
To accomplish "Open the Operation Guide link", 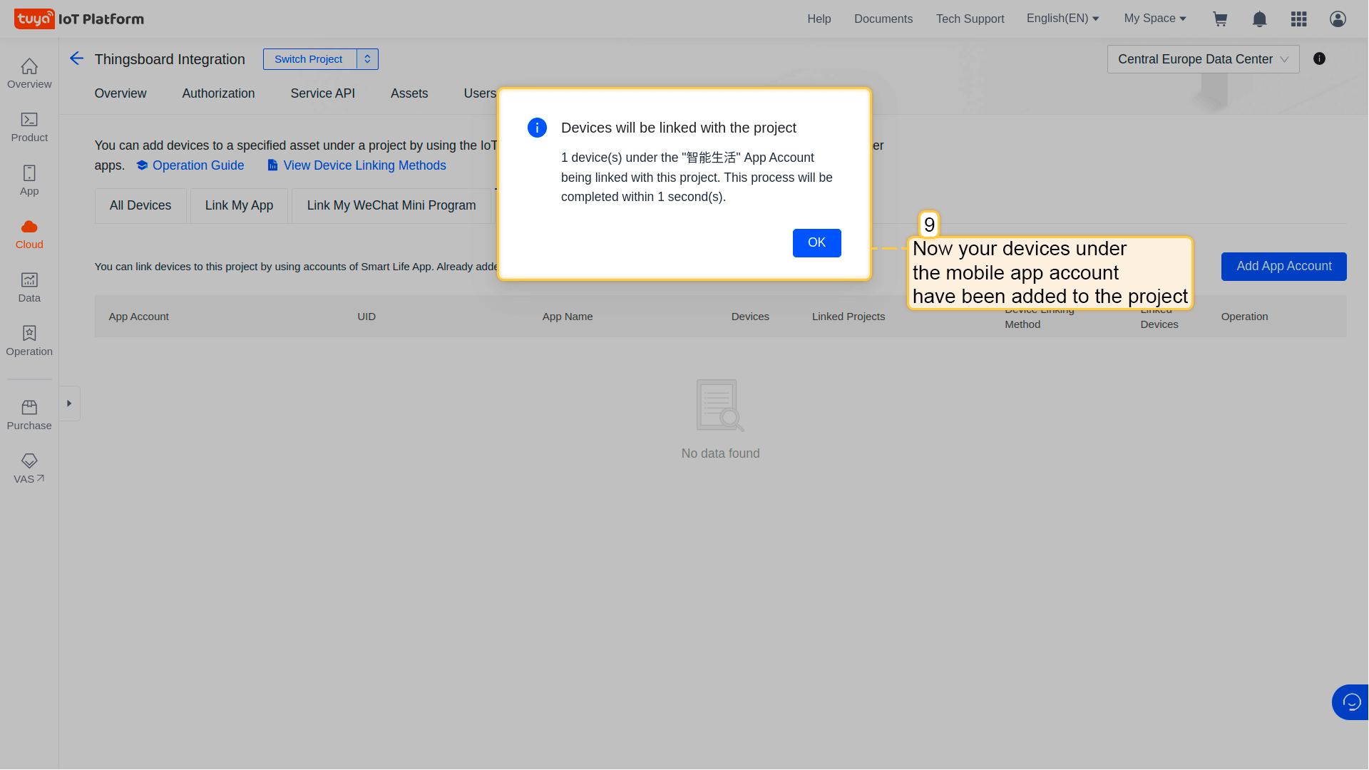I will (198, 165).
